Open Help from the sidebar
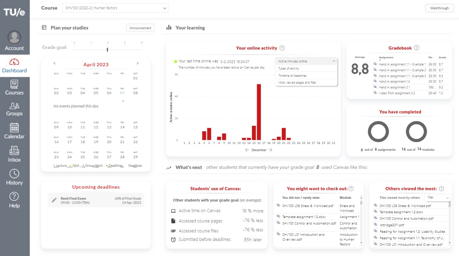 click(x=14, y=200)
